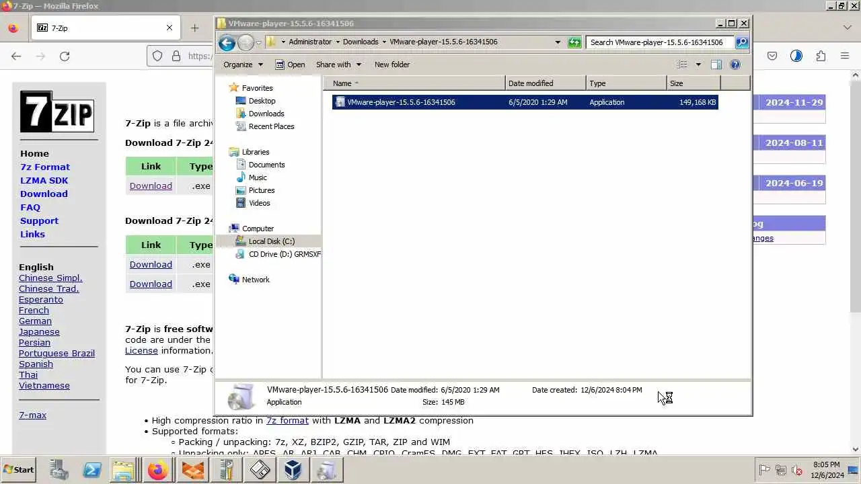Select the VMware-player-15.5.6-16341506 file row
This screenshot has height=484, width=861.
tap(525, 102)
